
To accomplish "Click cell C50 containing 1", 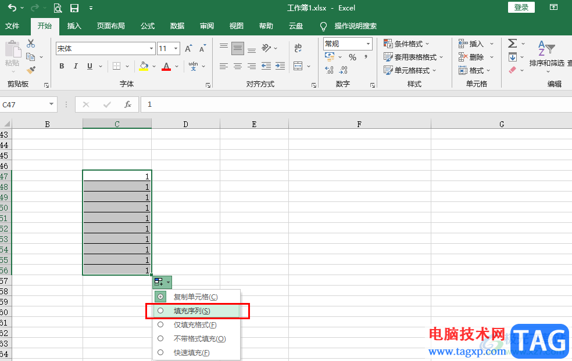I will [117, 208].
